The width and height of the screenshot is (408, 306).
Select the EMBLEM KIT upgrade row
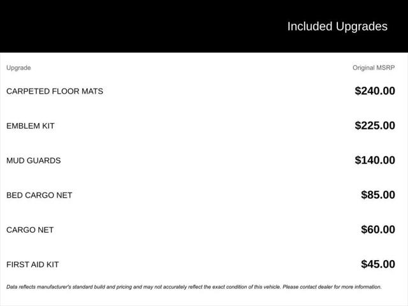click(x=201, y=126)
